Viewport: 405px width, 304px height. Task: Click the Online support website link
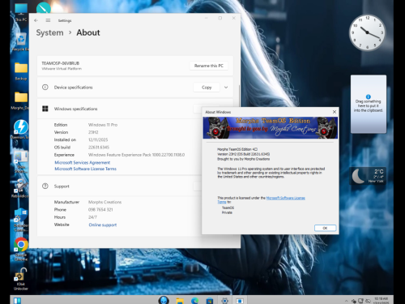pos(103,225)
